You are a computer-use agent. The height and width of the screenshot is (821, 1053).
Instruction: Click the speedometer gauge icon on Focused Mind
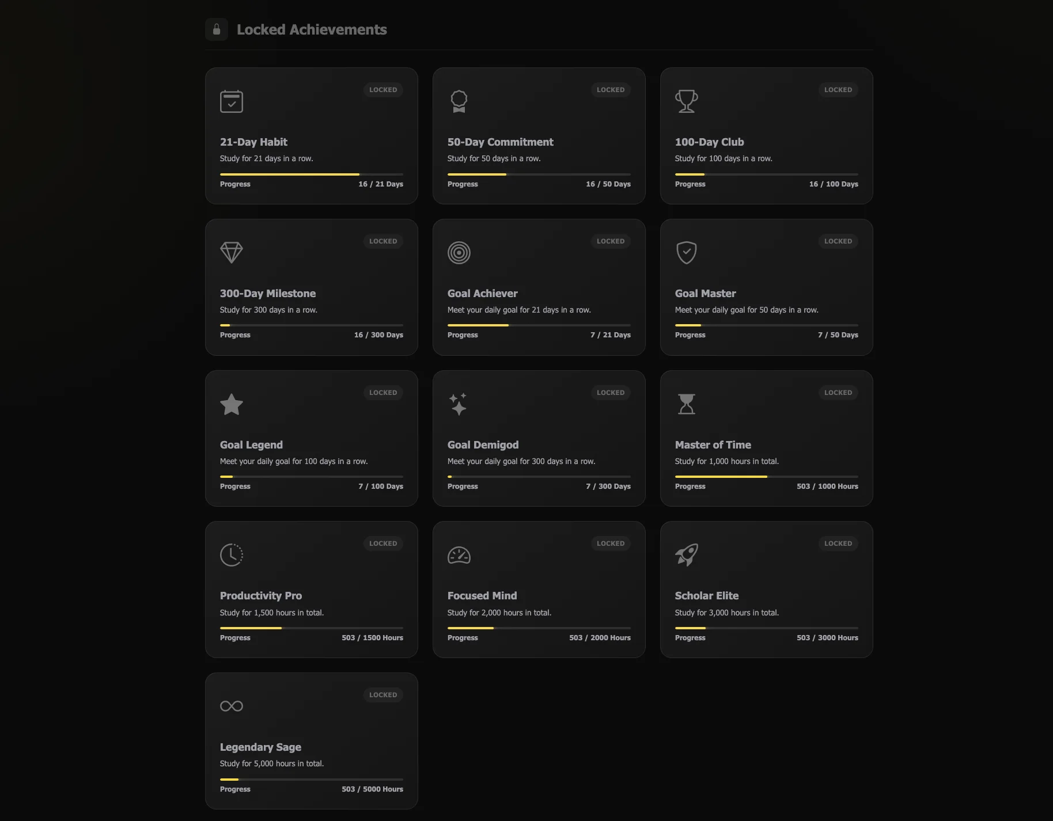coord(459,556)
